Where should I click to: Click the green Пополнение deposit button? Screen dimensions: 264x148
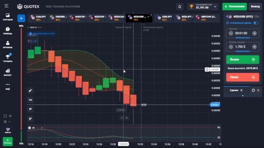point(235,7)
